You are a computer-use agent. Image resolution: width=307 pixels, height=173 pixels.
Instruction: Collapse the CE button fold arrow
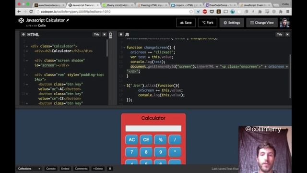tap(27, 94)
